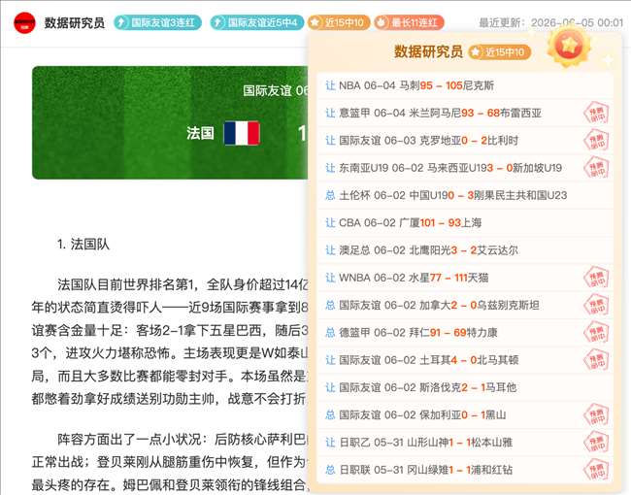The height and width of the screenshot is (495, 631).
Task: Click the 最长11连红 badge
Action: tap(409, 22)
